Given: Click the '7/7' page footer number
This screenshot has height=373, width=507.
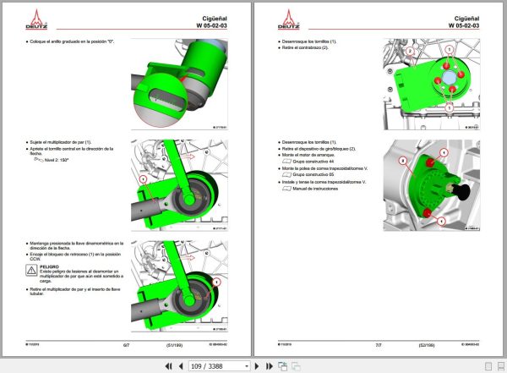Looking at the screenshot, I should [379, 345].
